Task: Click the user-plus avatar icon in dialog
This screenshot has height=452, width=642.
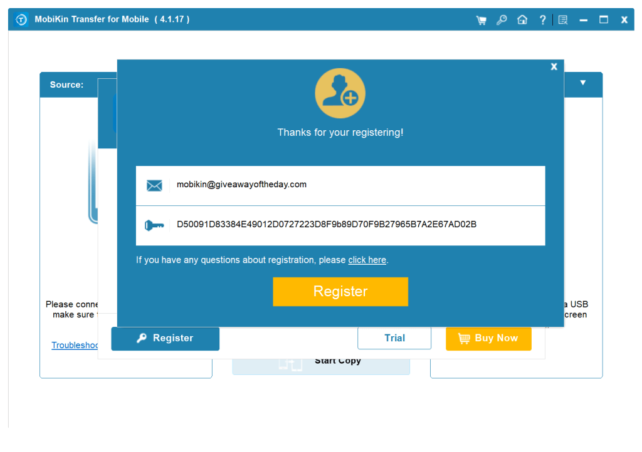Action: tap(340, 94)
